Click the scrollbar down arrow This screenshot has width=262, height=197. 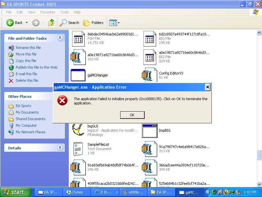(x=259, y=184)
